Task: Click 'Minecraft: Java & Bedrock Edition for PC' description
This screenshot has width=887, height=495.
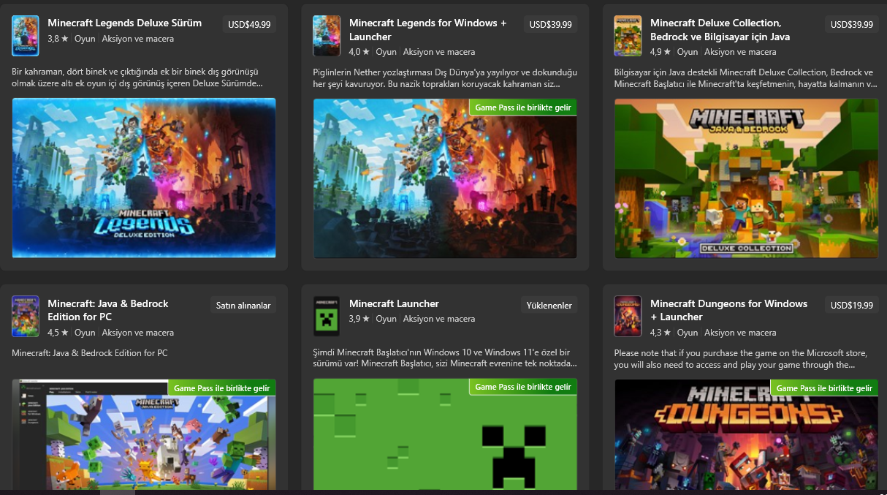Action: [x=90, y=353]
